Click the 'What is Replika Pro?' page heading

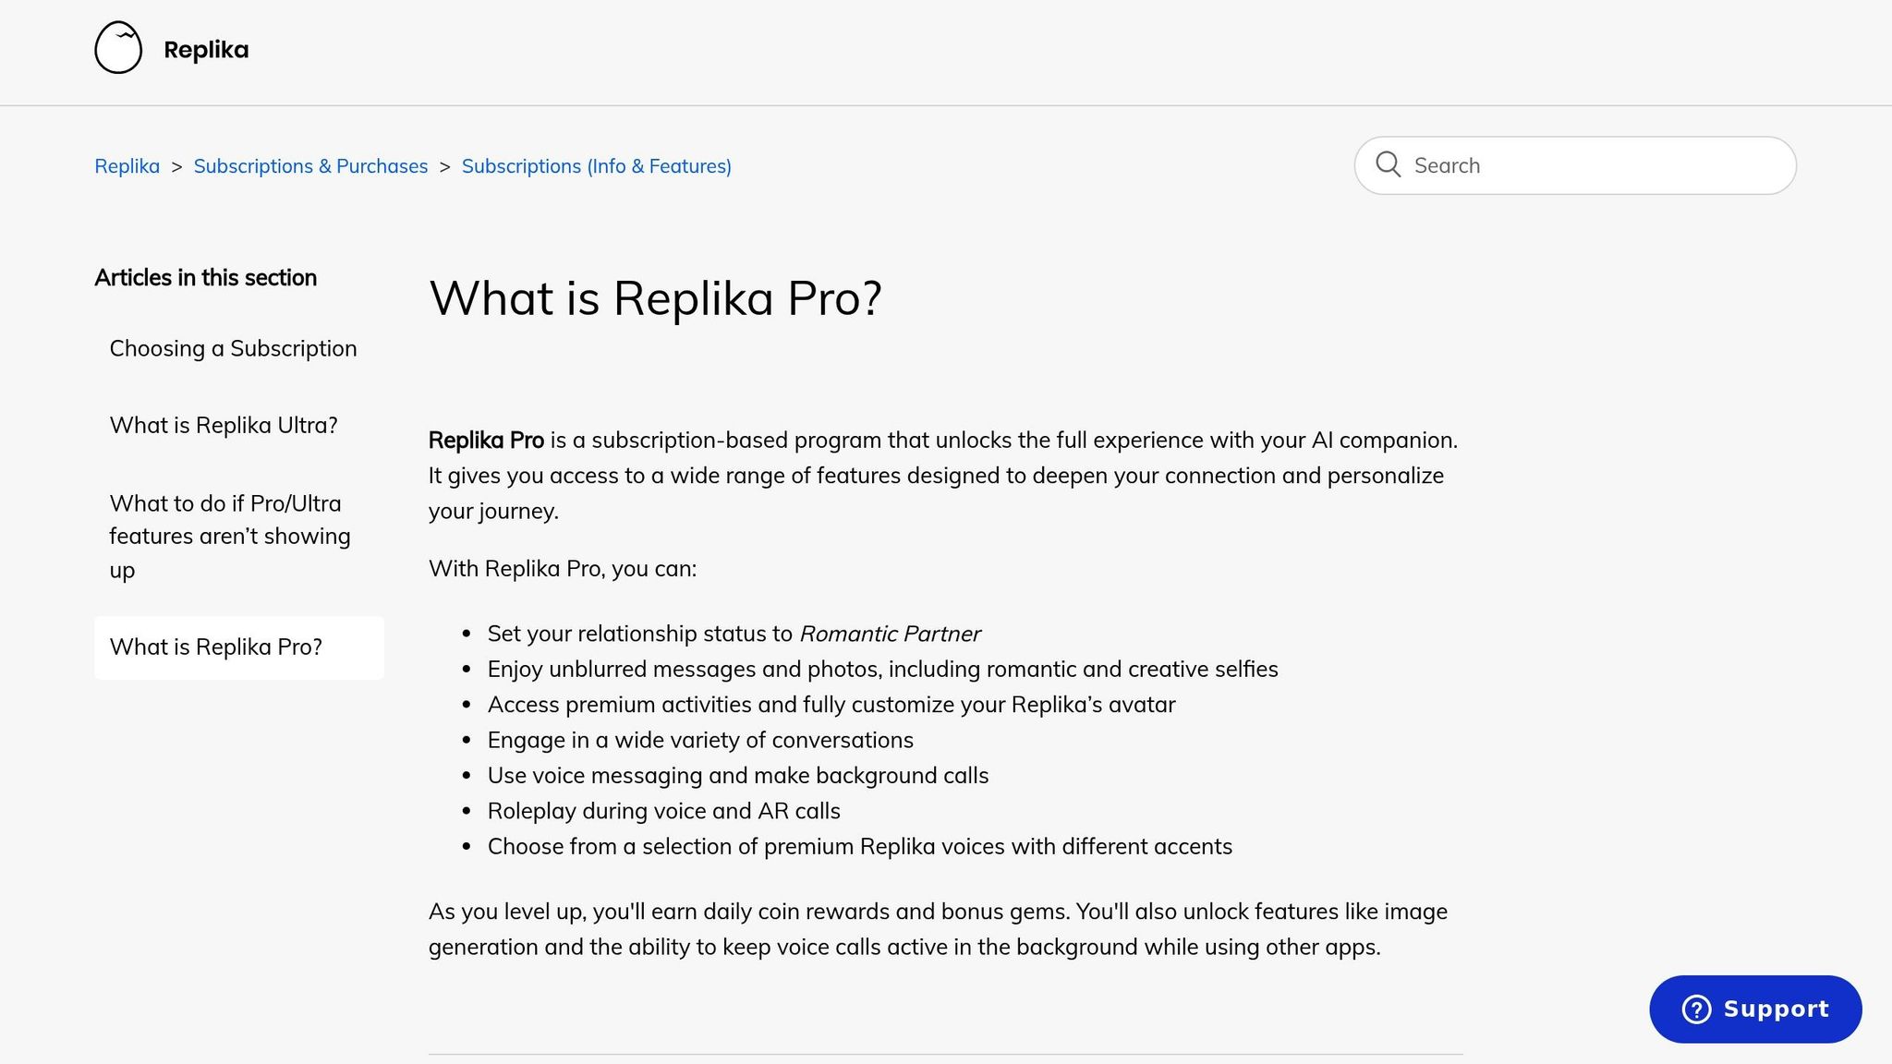[x=656, y=297]
